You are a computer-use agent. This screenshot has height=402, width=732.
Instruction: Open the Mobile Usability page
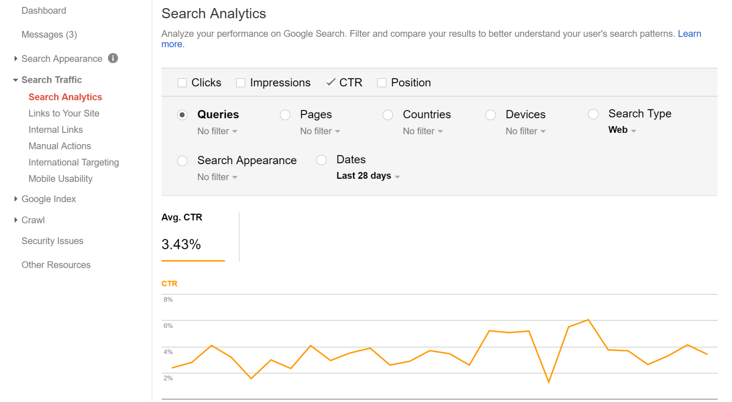[60, 179]
